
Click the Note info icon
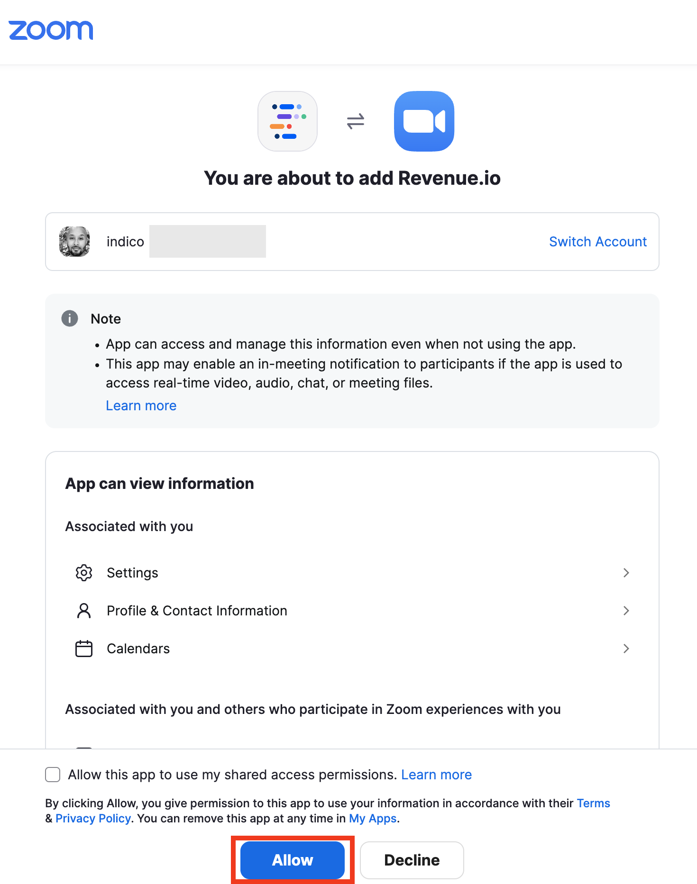(70, 318)
